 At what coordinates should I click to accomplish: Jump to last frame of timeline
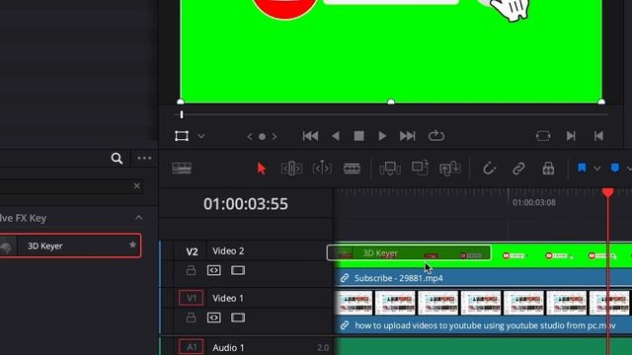point(407,136)
